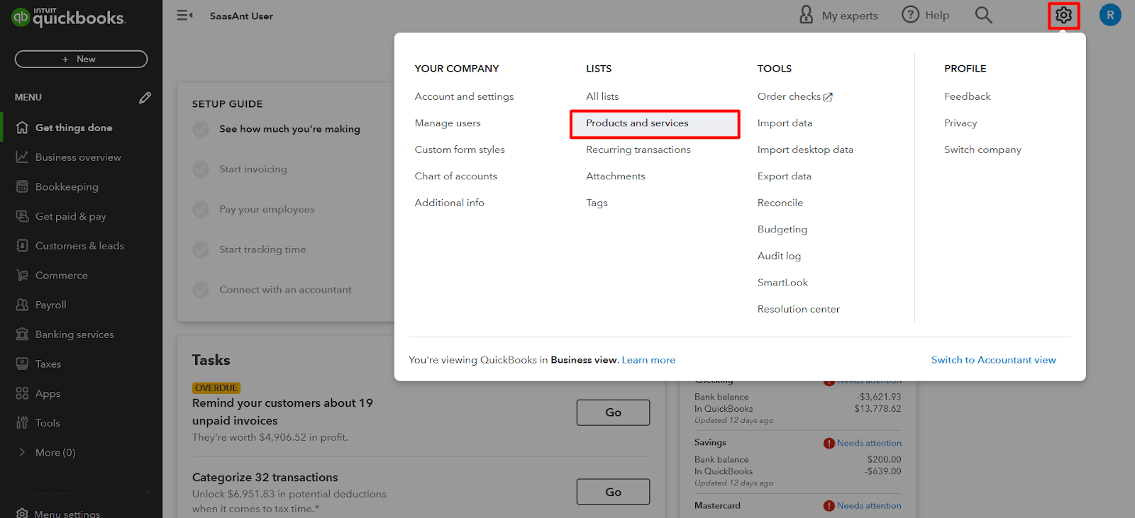Click the SaasAnt User company name
The image size is (1135, 518).
[x=241, y=16]
